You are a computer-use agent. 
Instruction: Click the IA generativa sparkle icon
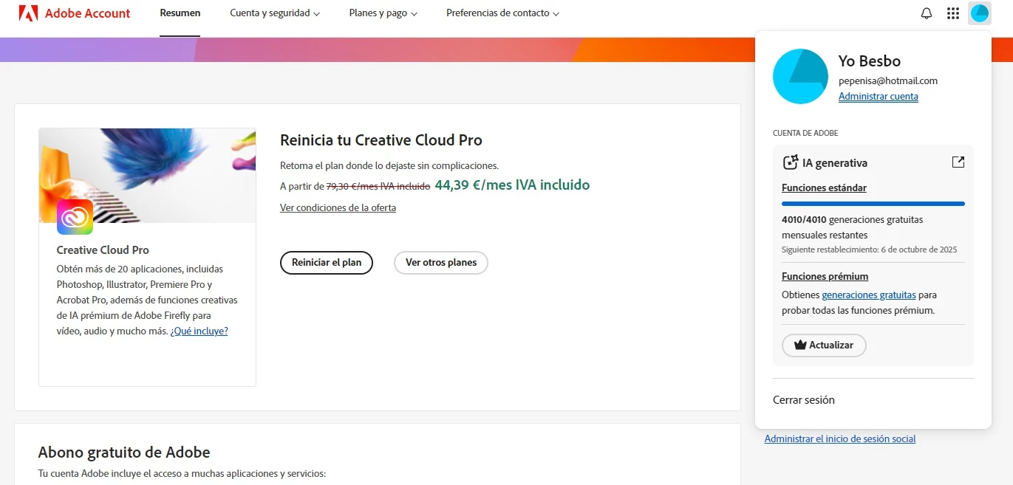791,162
